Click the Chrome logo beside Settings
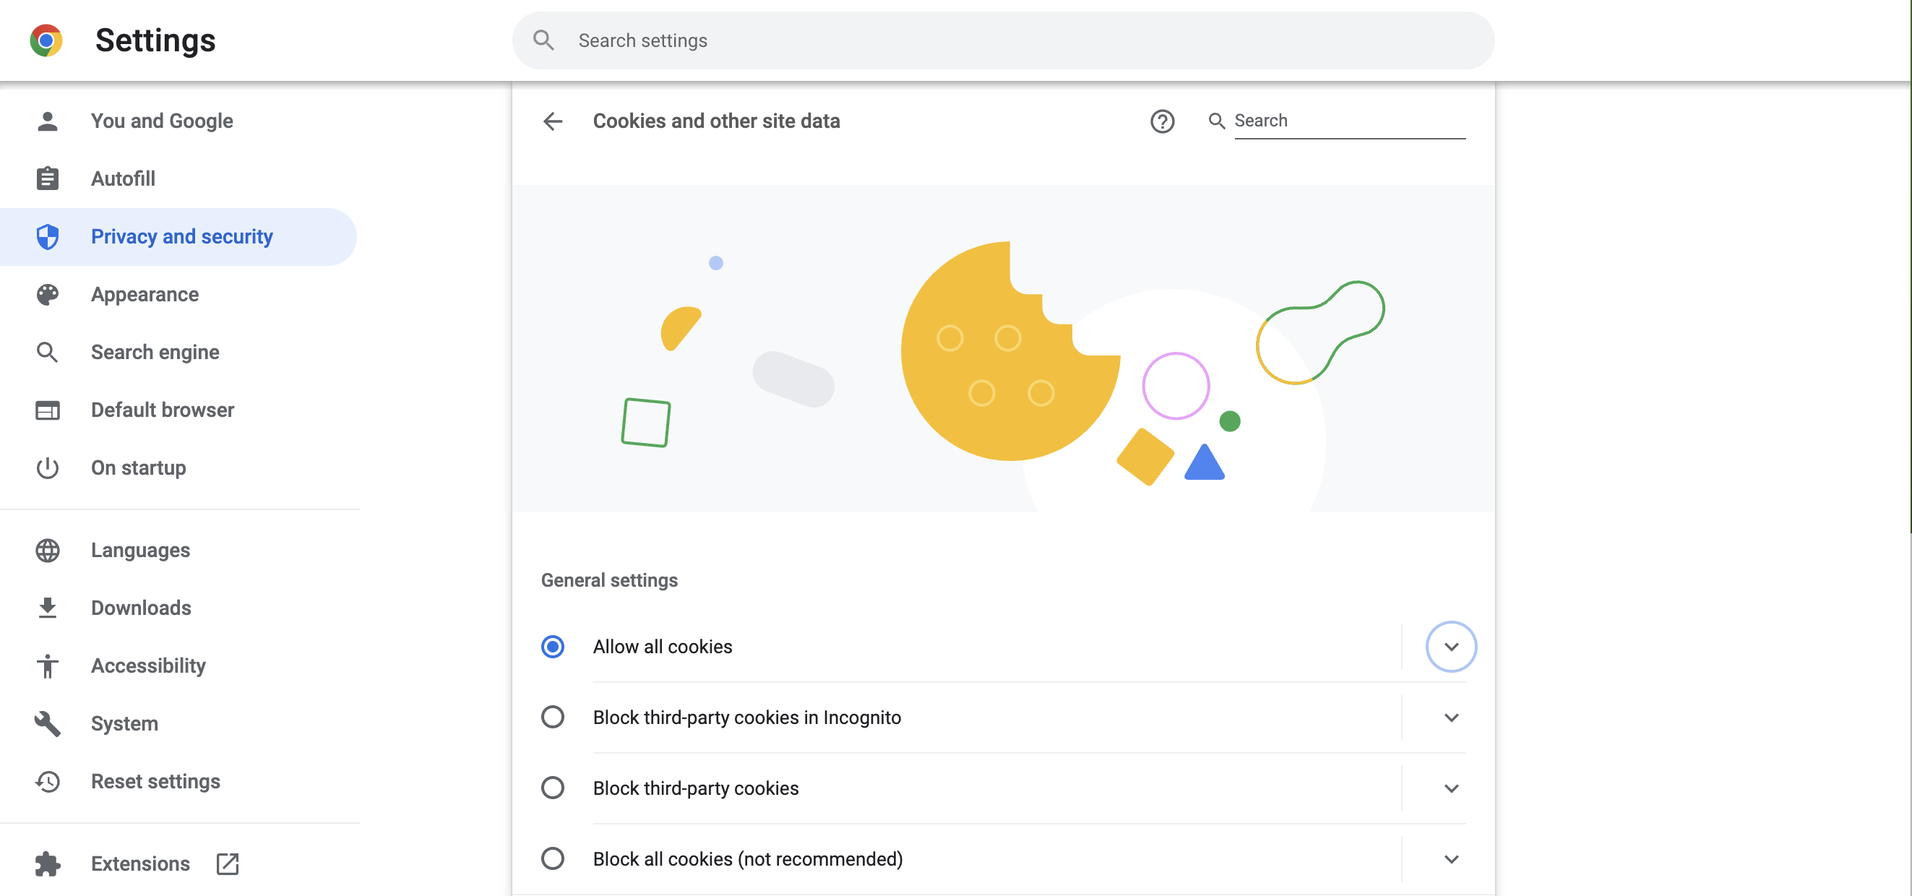The width and height of the screenshot is (1912, 896). (46, 40)
